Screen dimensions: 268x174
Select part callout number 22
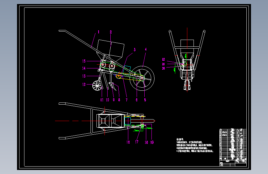click(164, 59)
